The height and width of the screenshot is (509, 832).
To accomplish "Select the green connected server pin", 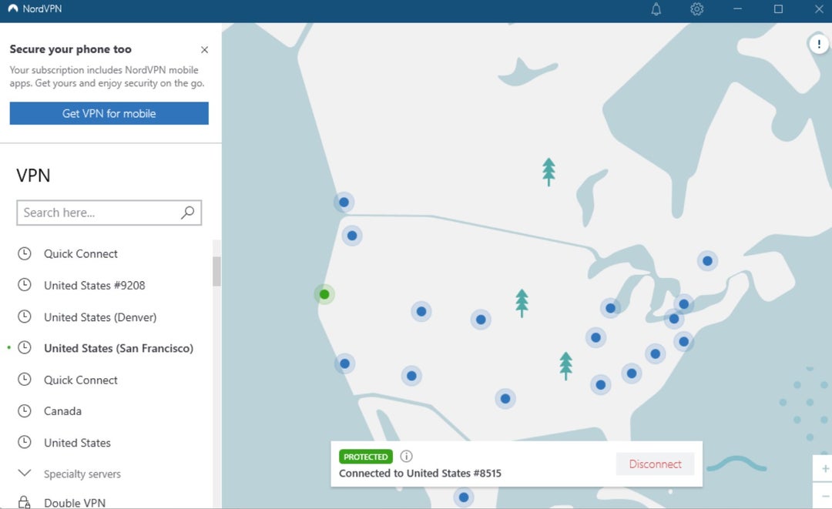I will click(324, 294).
